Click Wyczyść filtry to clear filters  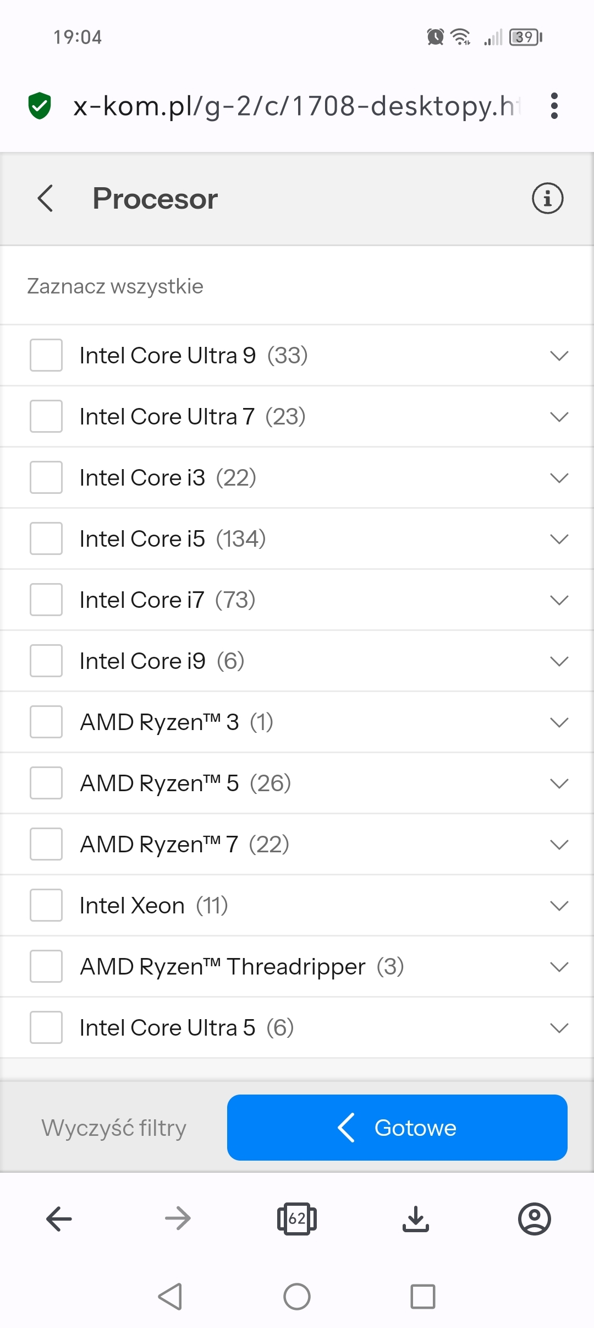click(114, 1128)
